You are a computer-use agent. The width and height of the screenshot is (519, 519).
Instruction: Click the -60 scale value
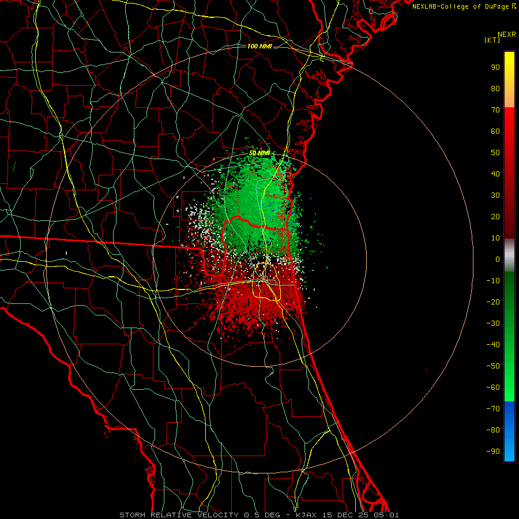pyautogui.click(x=493, y=388)
